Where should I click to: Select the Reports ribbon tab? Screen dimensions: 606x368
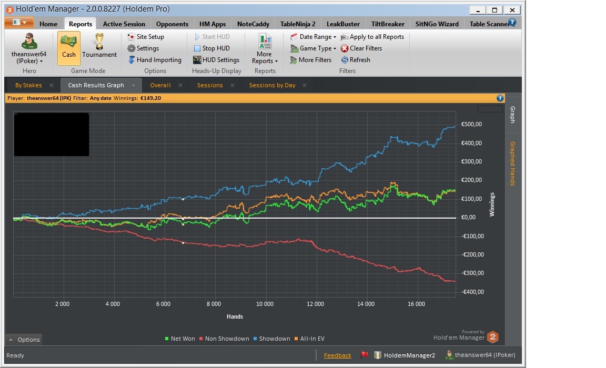pyautogui.click(x=80, y=24)
